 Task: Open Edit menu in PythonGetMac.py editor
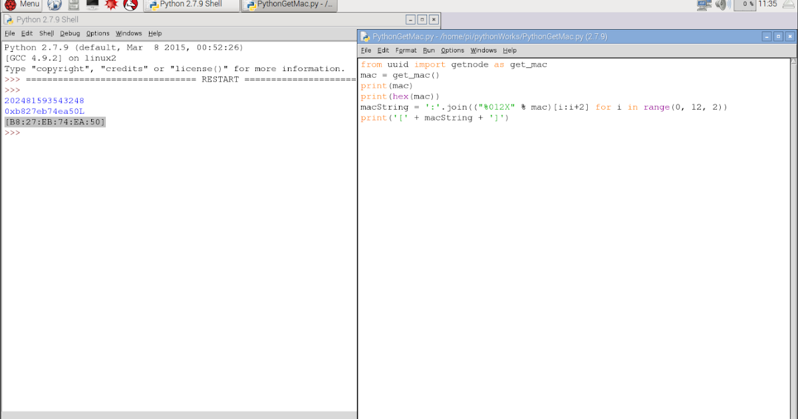383,51
